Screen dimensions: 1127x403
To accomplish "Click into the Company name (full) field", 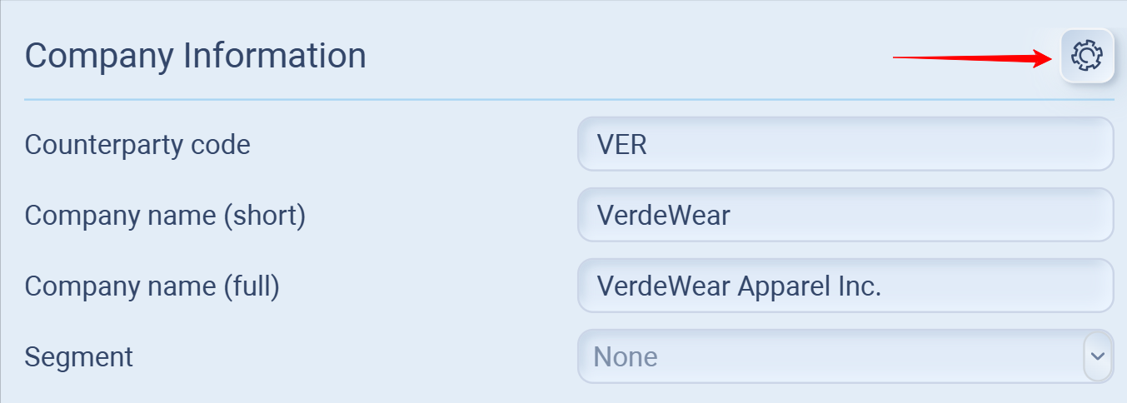I will (845, 286).
